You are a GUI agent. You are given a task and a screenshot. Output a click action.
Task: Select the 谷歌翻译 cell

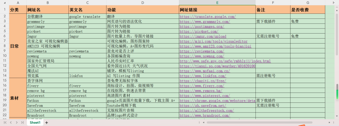48,17
